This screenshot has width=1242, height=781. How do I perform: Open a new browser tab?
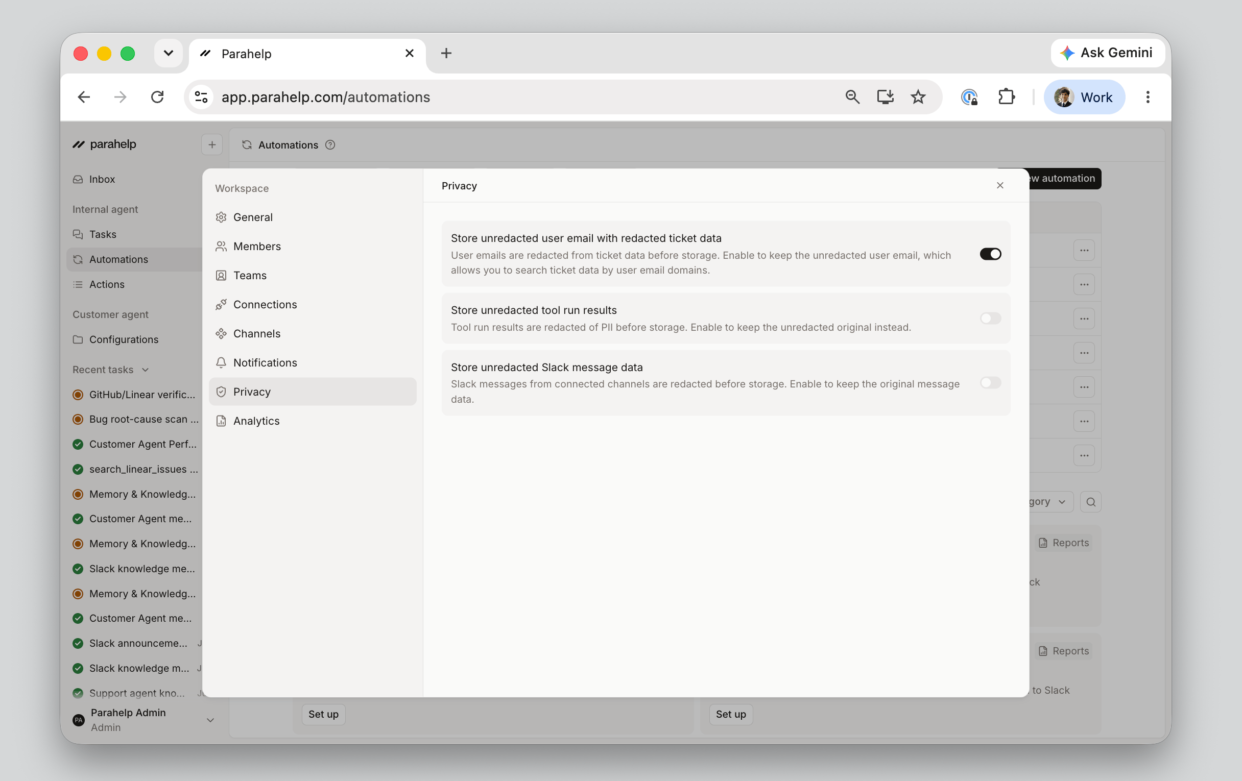(446, 53)
